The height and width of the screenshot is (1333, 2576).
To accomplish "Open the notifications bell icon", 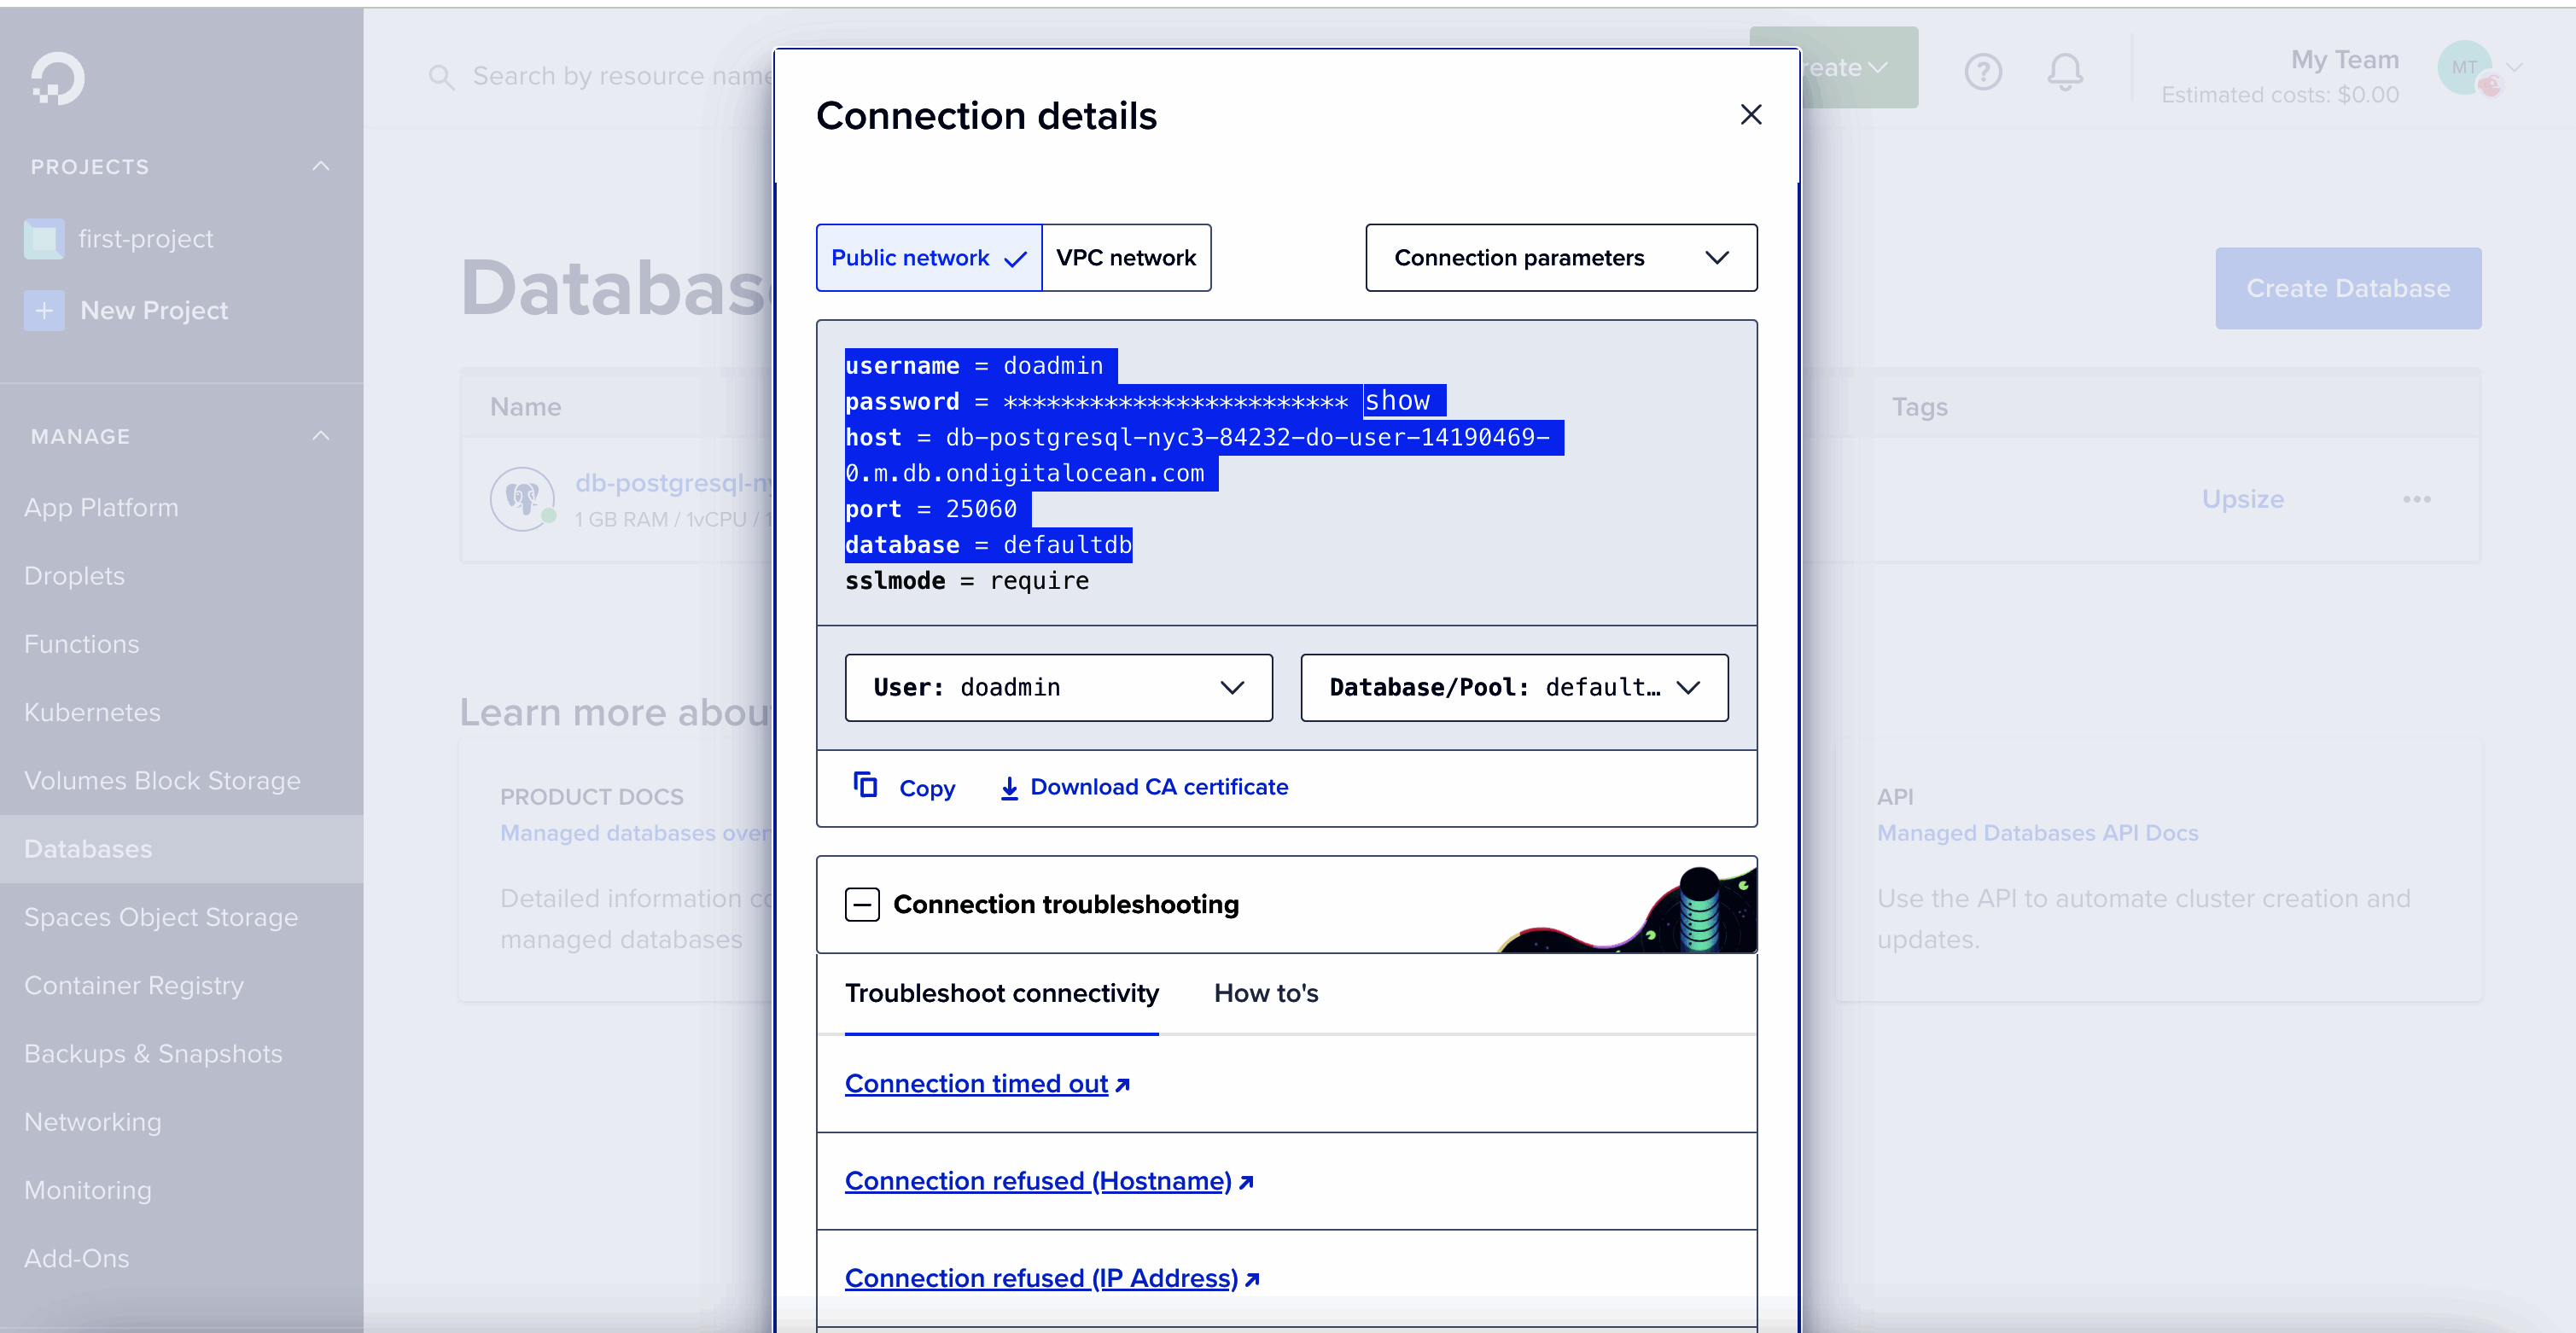I will click(2064, 71).
